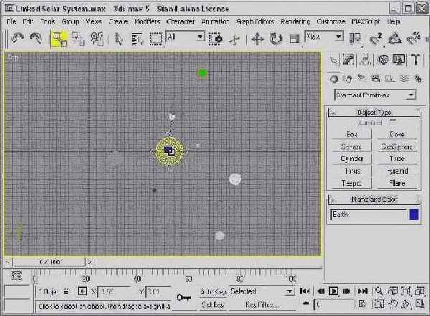Toggle the Selection Lock padlock icon
This screenshot has width=430, height=316.
pos(66,291)
